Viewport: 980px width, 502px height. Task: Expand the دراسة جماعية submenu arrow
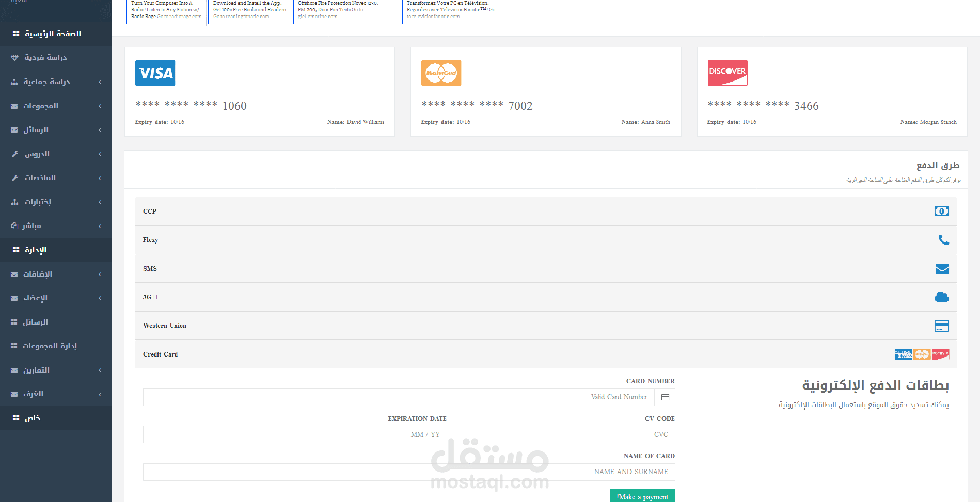[100, 82]
